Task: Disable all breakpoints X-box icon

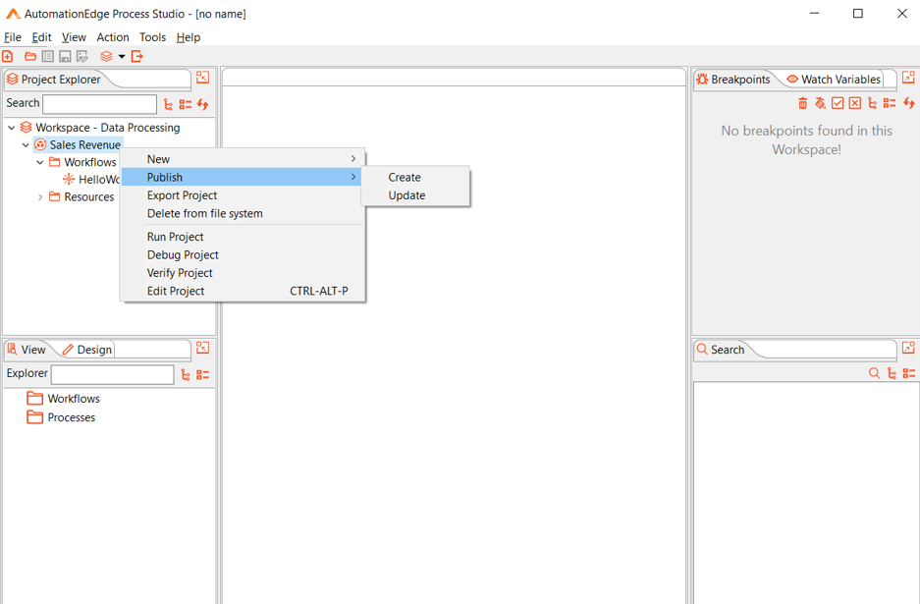Action: click(x=855, y=104)
